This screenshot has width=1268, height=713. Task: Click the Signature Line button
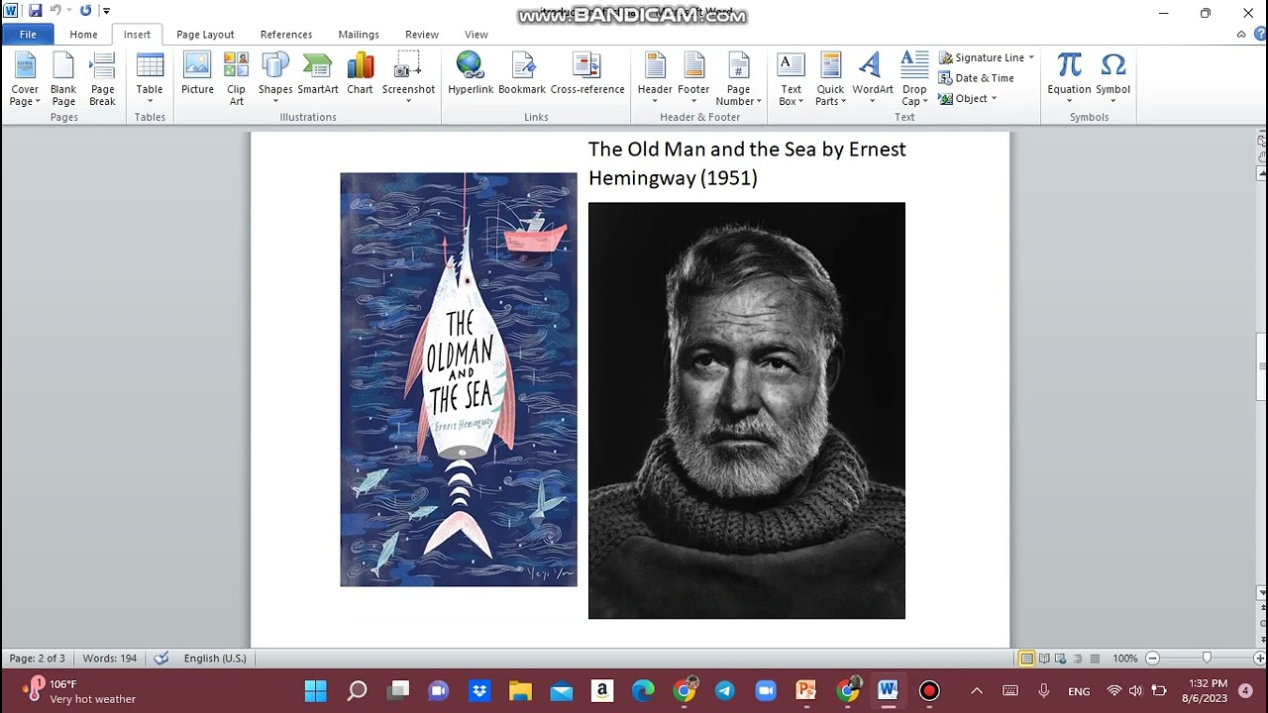981,57
